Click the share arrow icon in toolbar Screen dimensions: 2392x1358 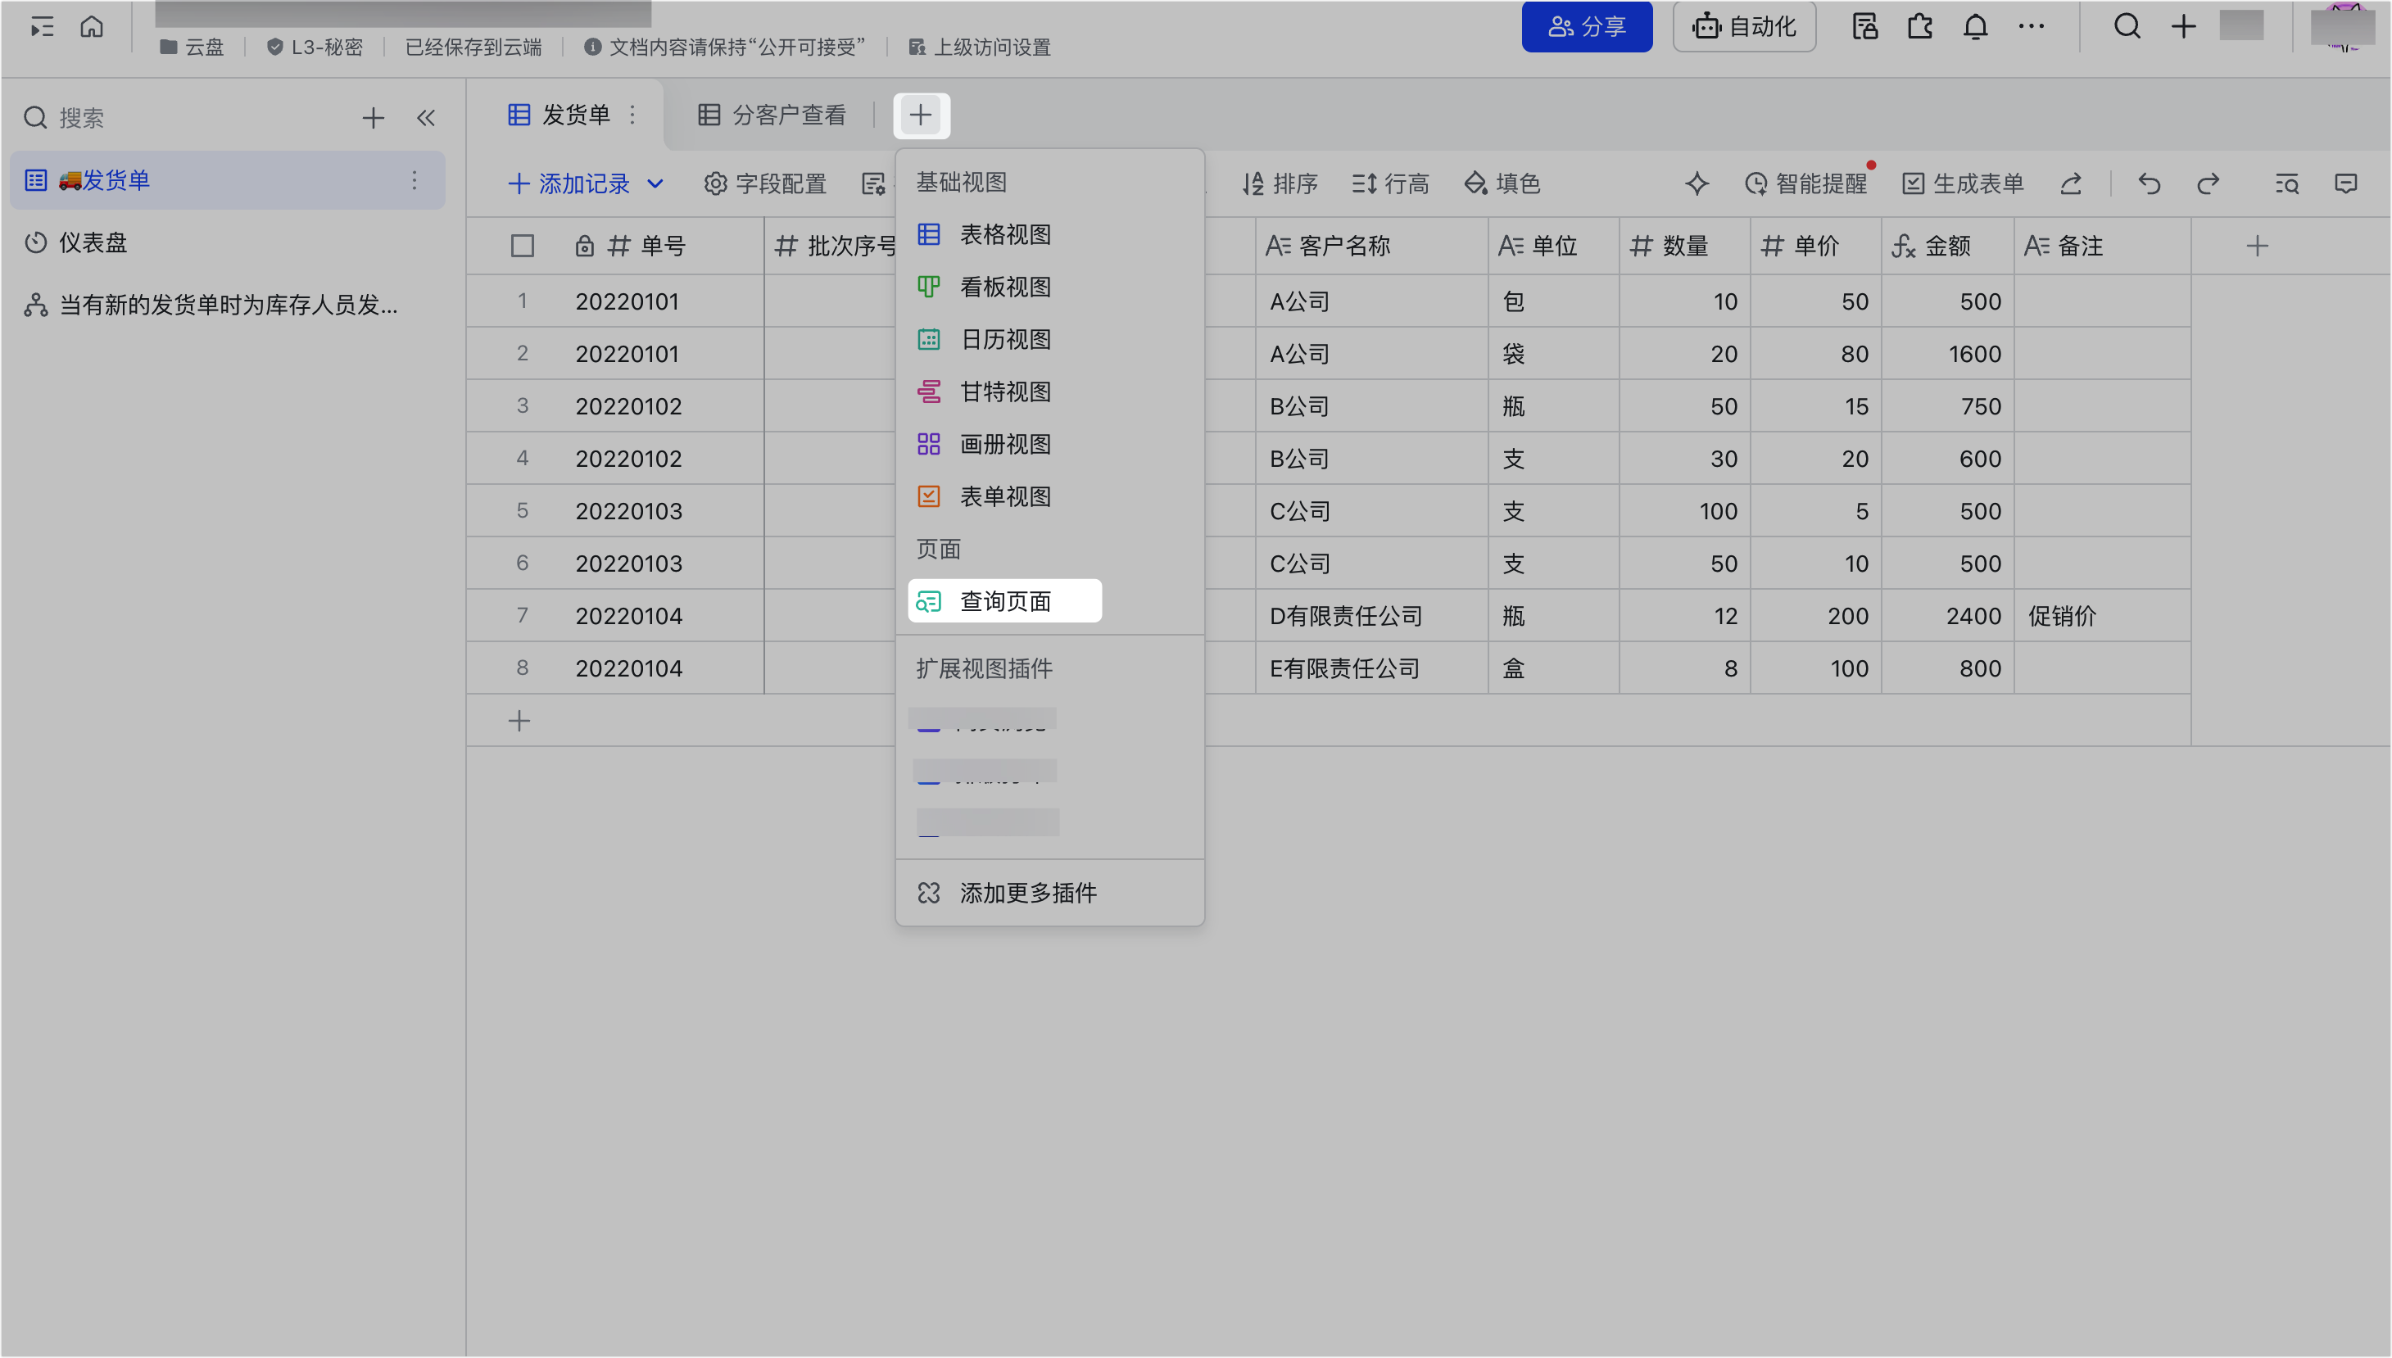pos(2071,183)
